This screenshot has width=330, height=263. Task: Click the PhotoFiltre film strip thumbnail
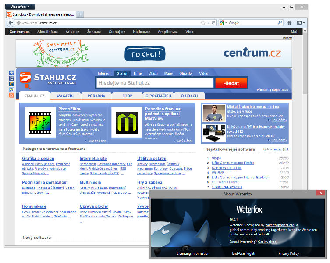(x=40, y=123)
